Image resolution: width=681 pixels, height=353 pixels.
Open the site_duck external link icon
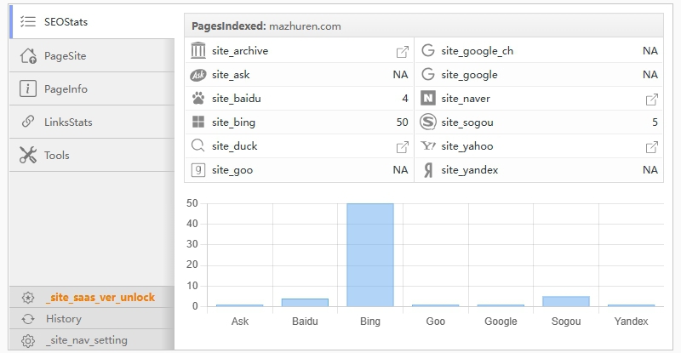pyautogui.click(x=402, y=147)
